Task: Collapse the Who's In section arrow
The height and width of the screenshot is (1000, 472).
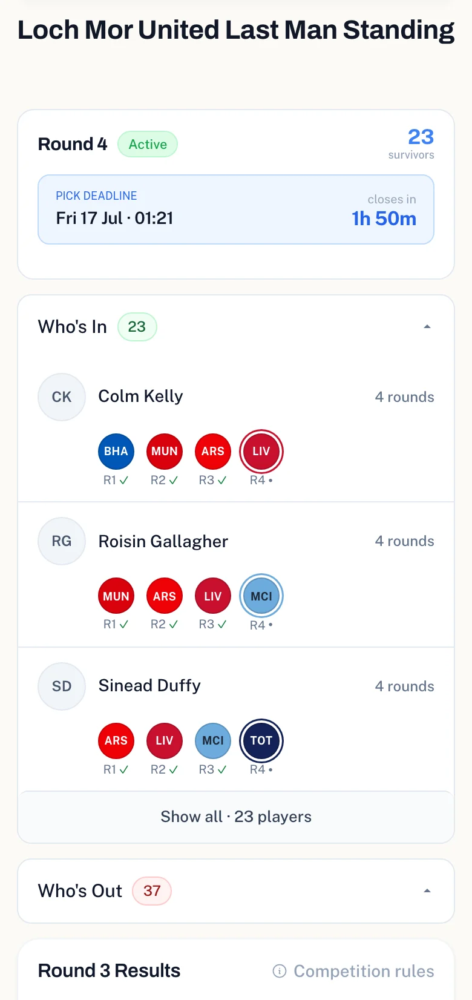Action: 427,327
